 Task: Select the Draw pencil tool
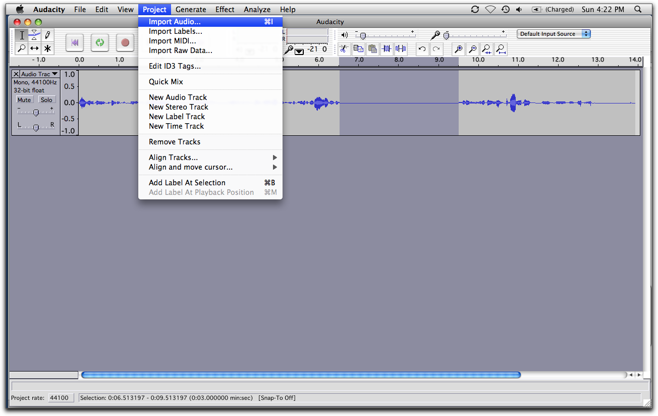(47, 35)
